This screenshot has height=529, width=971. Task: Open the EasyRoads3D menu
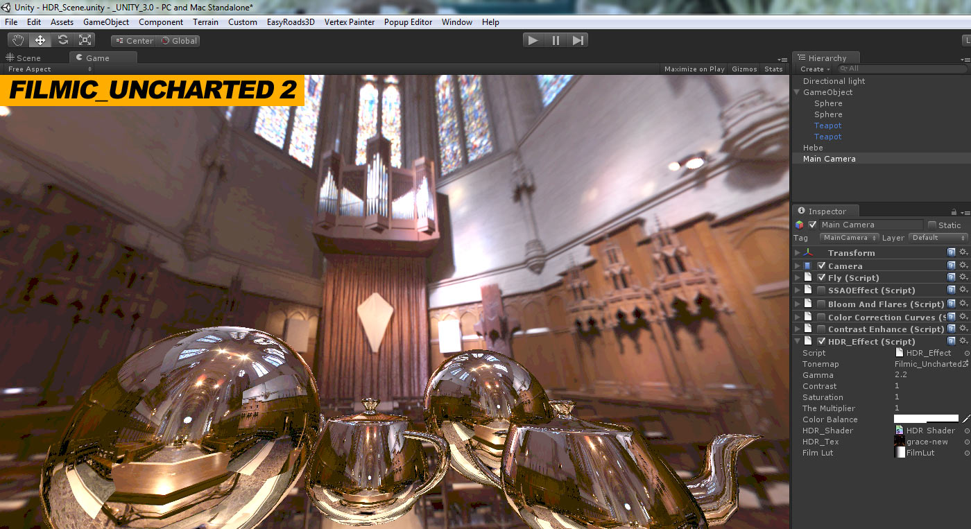[291, 21]
